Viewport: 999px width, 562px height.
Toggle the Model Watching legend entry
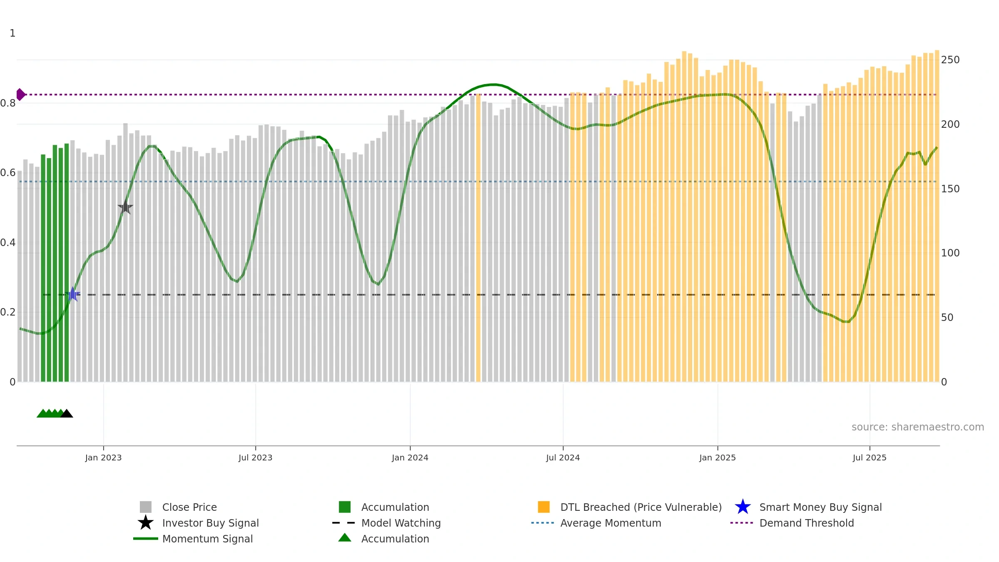point(387,523)
